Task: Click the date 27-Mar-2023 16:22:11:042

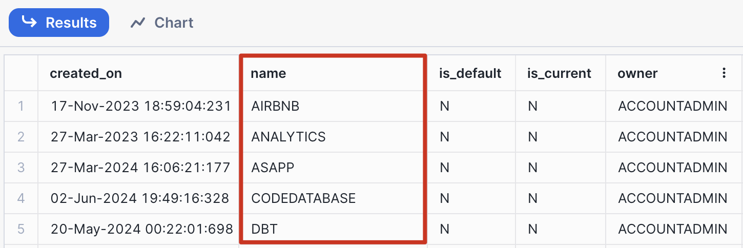Action: pyautogui.click(x=140, y=137)
